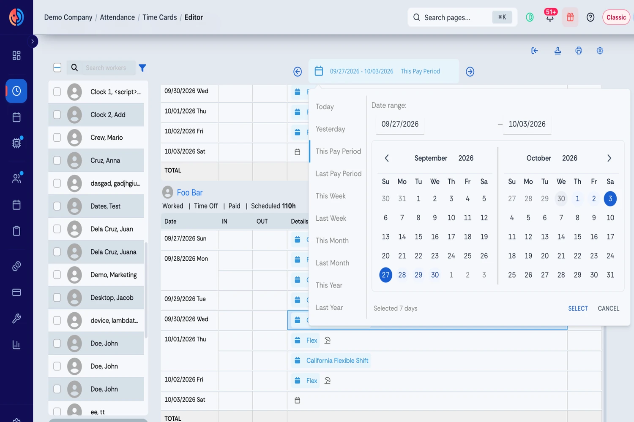Click the exit arrow toolbar icon
Viewport: 634px width, 422px height.
click(535, 51)
